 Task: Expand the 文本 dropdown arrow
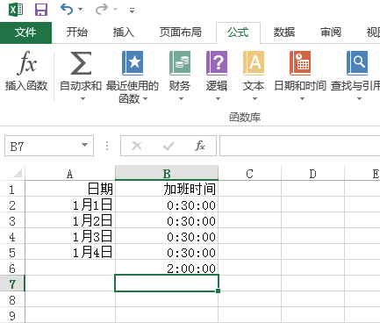pos(255,99)
